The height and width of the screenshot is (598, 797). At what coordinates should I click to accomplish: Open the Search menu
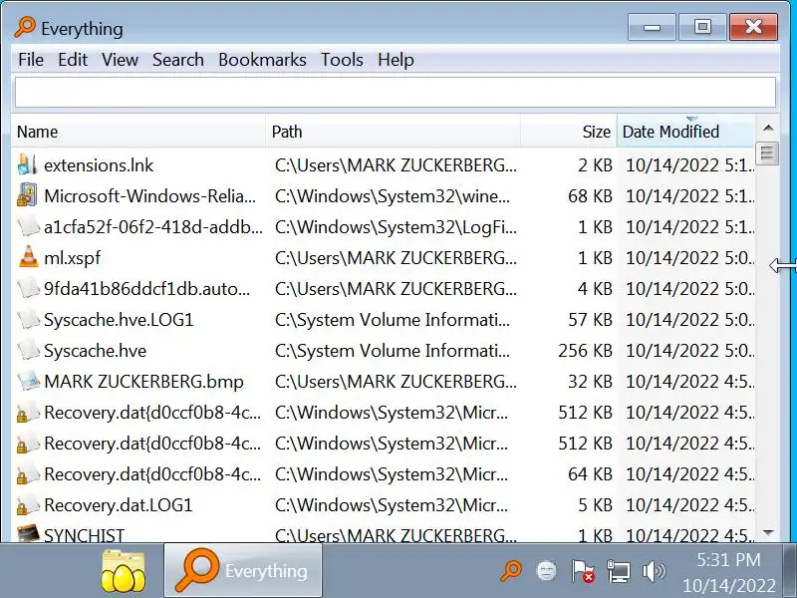coord(178,60)
